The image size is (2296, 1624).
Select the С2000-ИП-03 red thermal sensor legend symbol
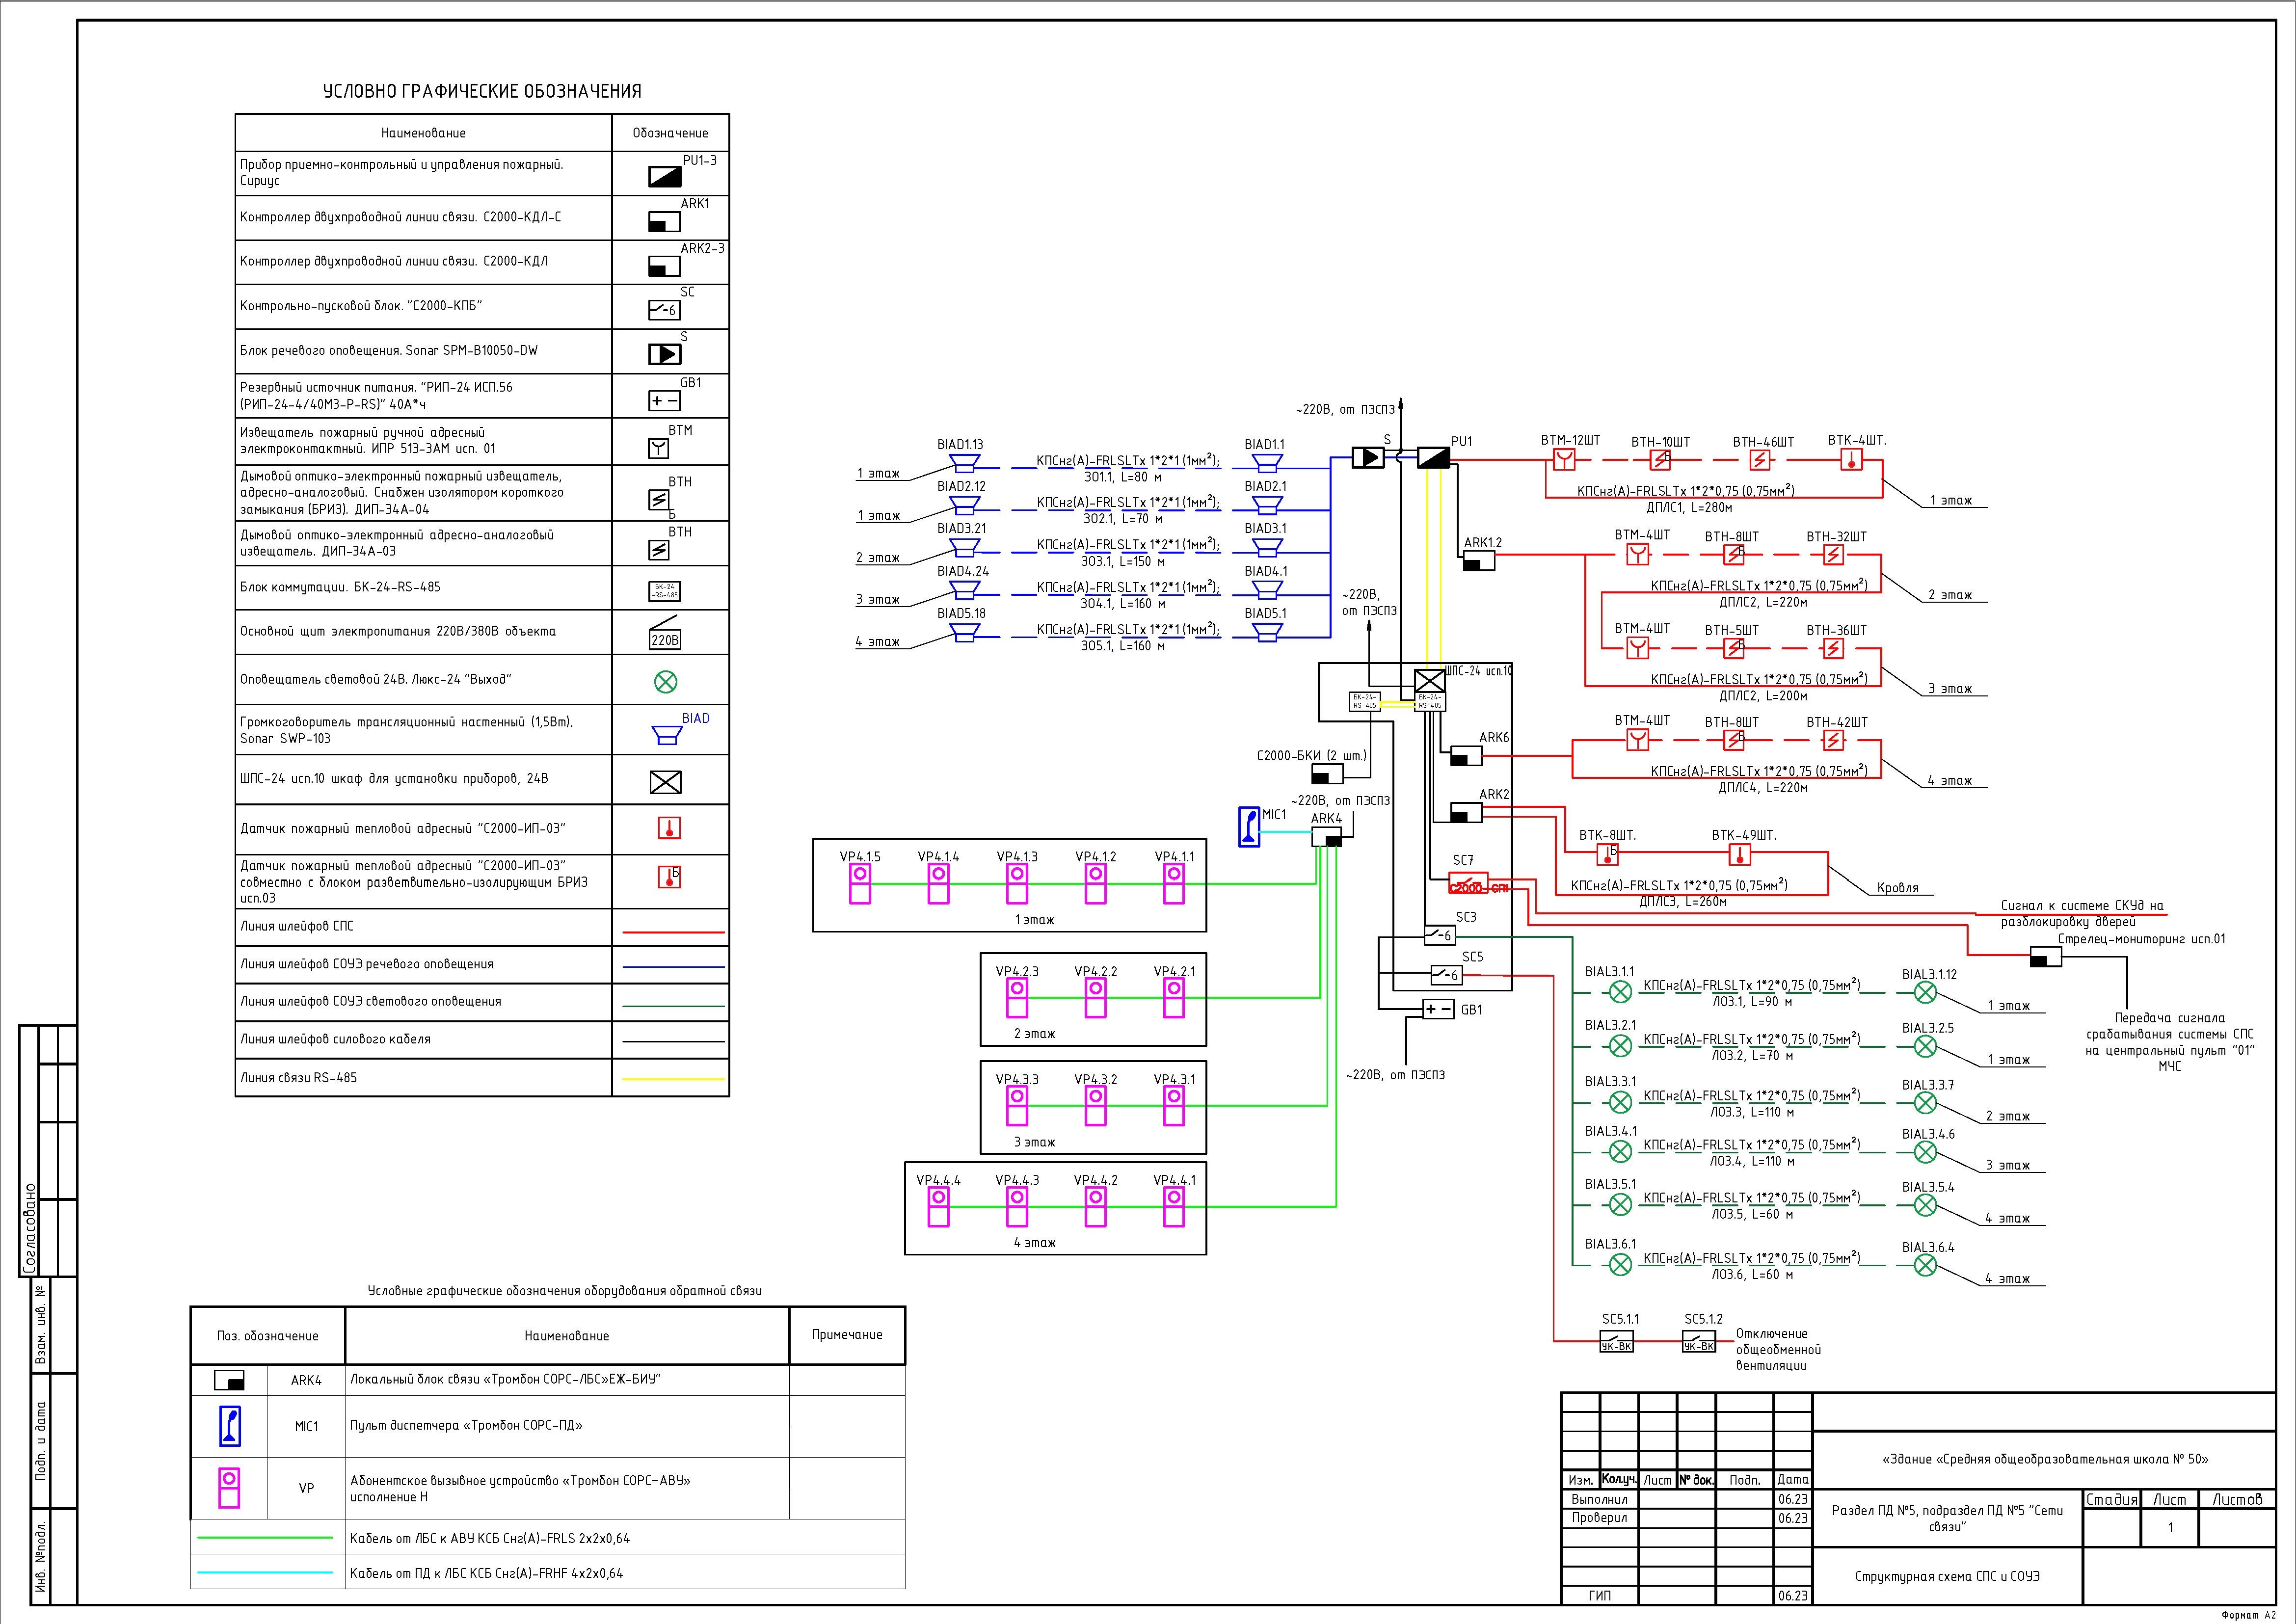(x=669, y=828)
